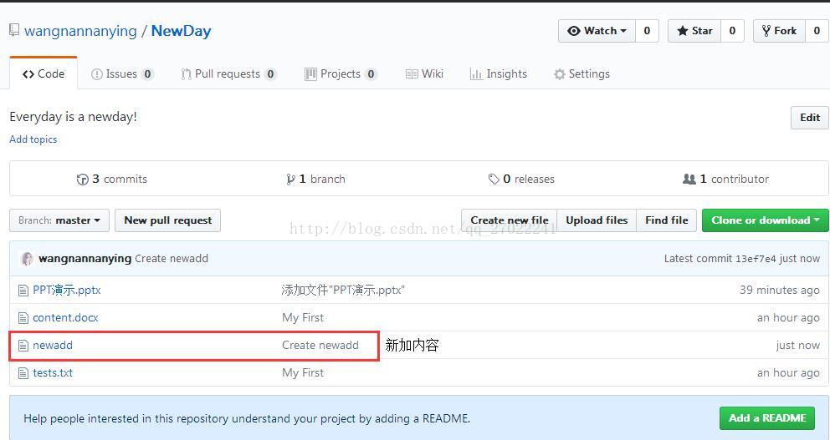Open the Pull requests tab
The image size is (830, 440).
(228, 74)
